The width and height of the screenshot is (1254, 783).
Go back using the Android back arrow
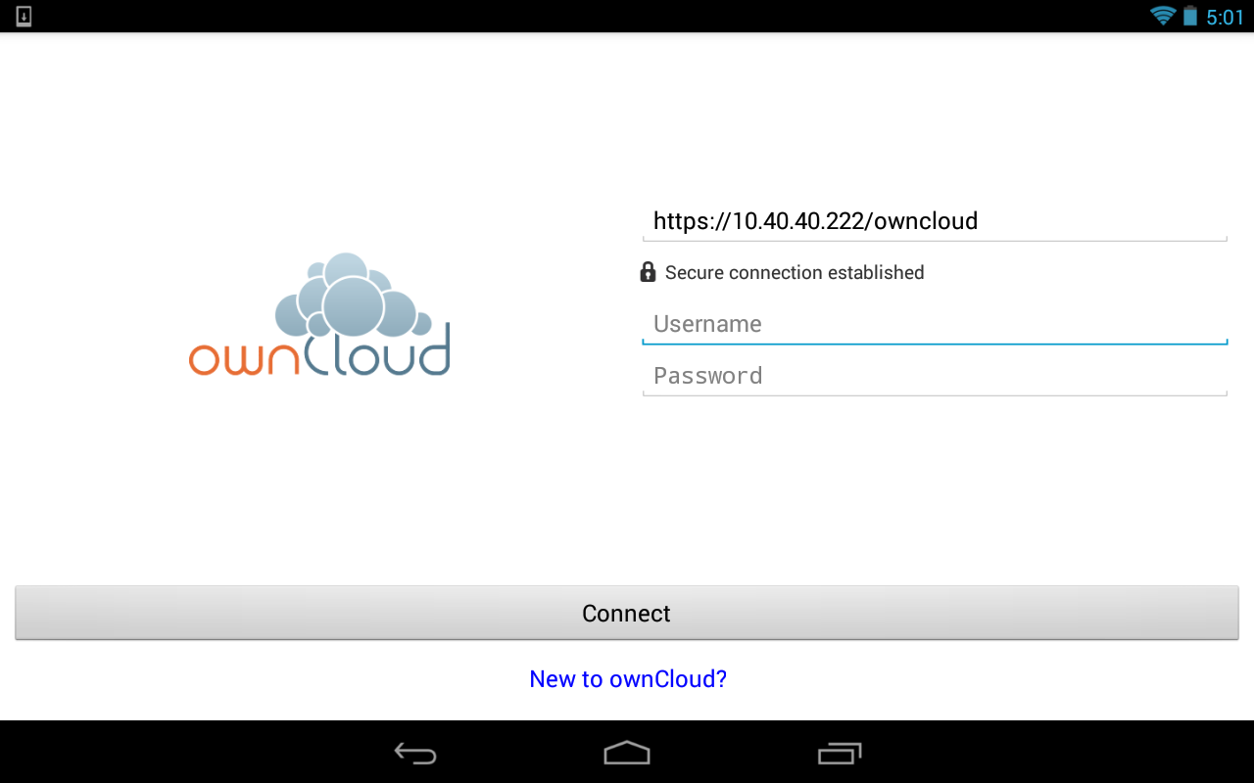coord(415,753)
